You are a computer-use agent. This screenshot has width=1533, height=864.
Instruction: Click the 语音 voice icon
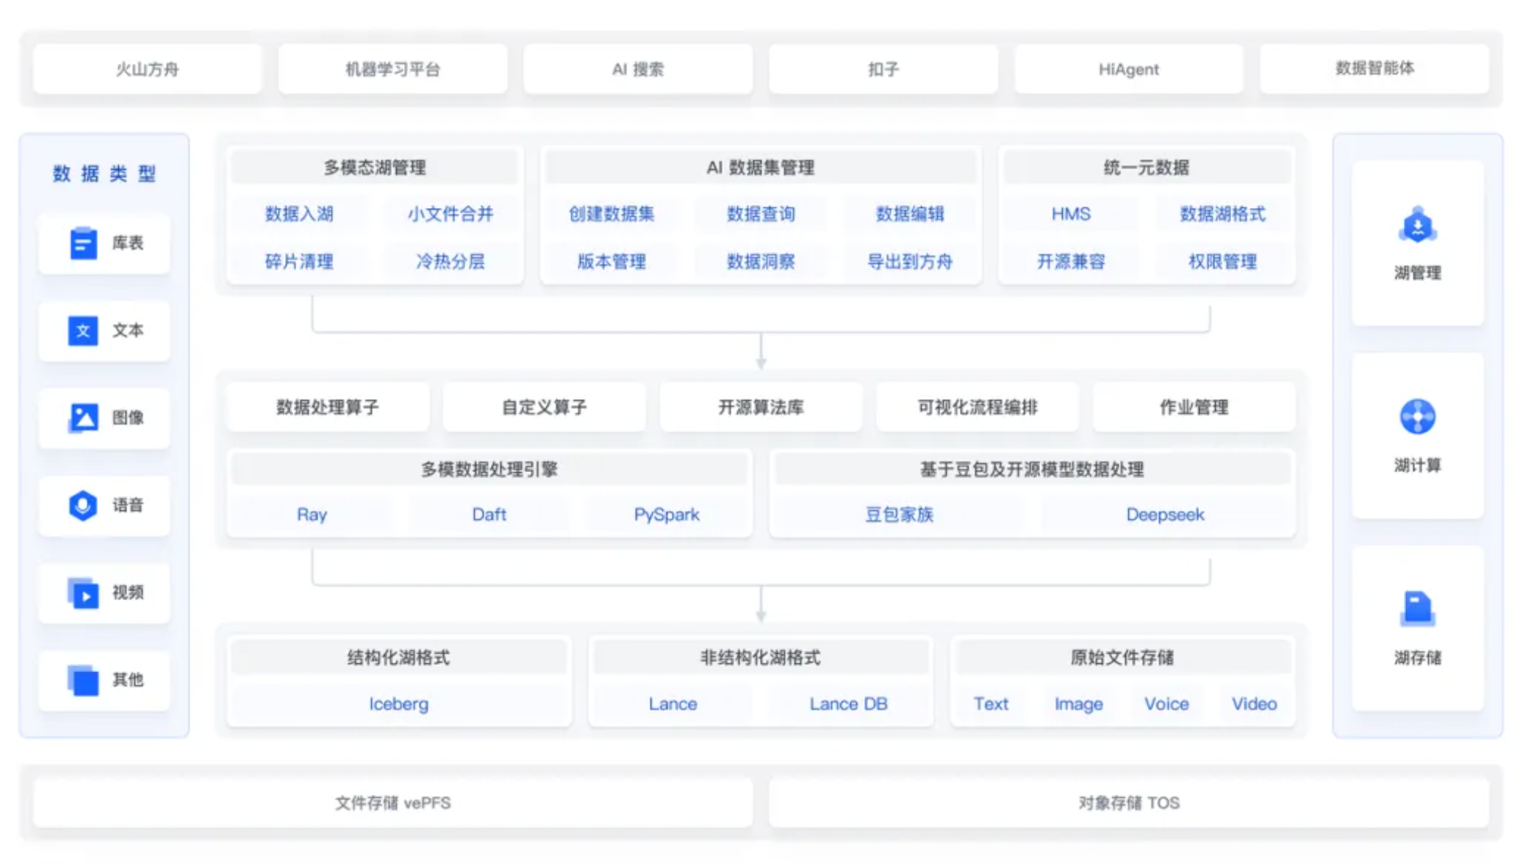[82, 505]
